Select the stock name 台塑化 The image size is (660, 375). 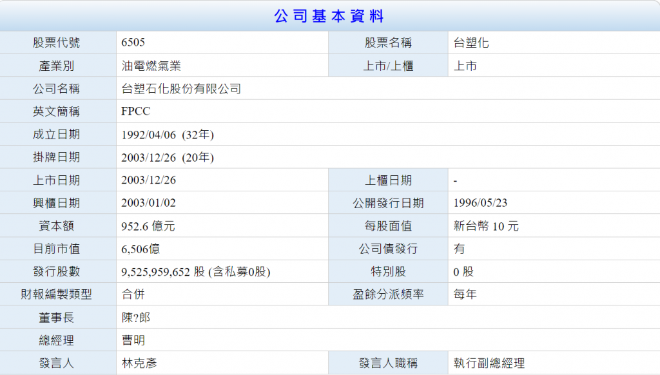pos(471,43)
